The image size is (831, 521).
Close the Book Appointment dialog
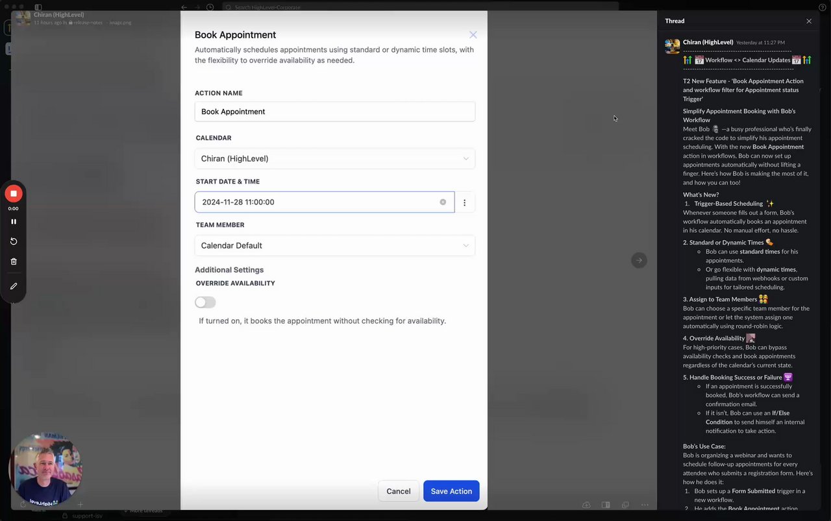pyautogui.click(x=473, y=35)
